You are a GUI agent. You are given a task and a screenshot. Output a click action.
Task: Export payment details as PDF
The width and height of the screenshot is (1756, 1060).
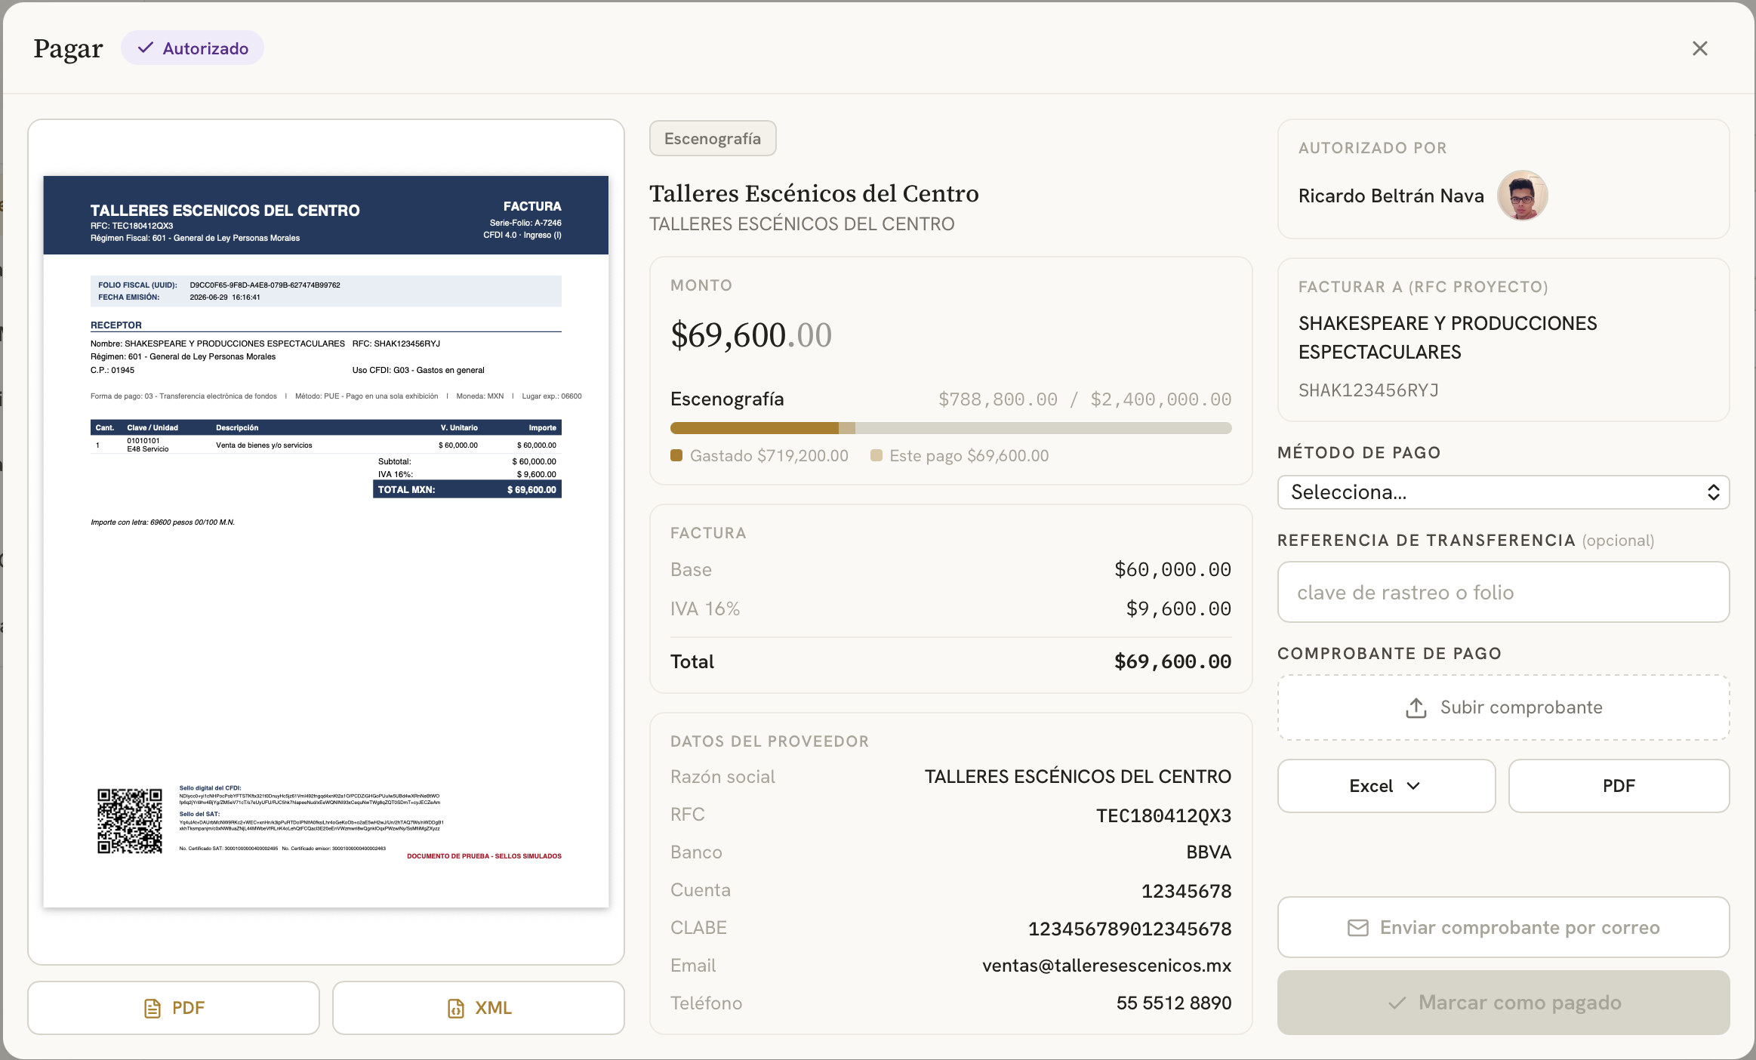[1619, 786]
